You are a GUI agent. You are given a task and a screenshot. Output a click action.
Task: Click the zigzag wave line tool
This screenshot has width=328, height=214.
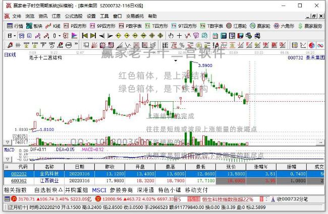click(x=128, y=45)
